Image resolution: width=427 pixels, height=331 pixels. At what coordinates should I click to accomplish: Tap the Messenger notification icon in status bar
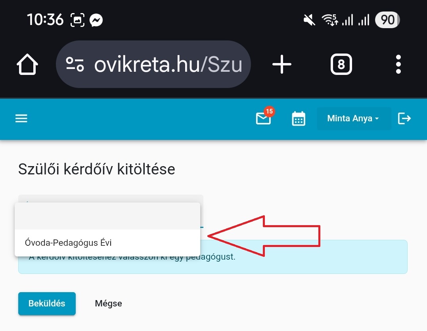point(96,20)
